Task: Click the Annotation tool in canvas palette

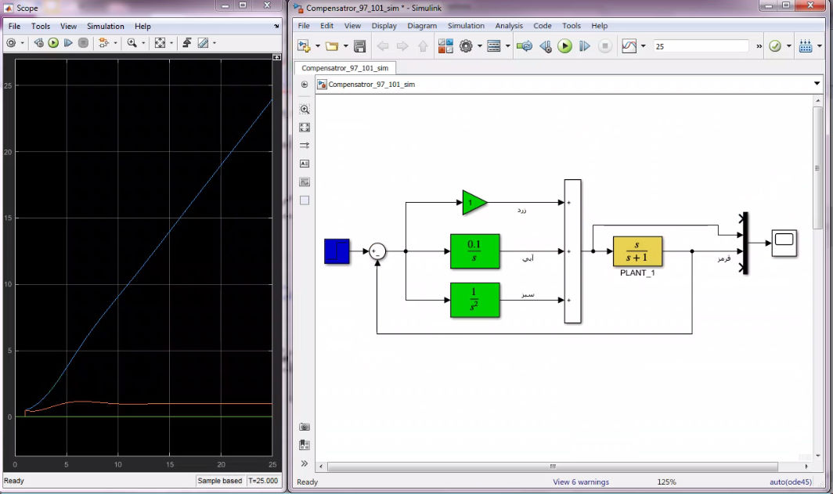Action: tap(305, 164)
